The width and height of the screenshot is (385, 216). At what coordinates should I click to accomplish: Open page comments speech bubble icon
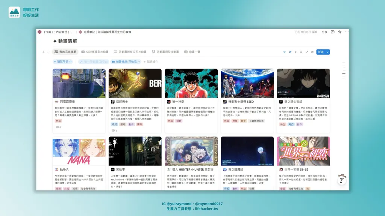tap(332, 32)
